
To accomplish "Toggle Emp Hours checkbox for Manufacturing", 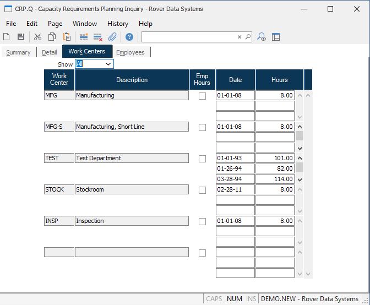I will coord(202,96).
